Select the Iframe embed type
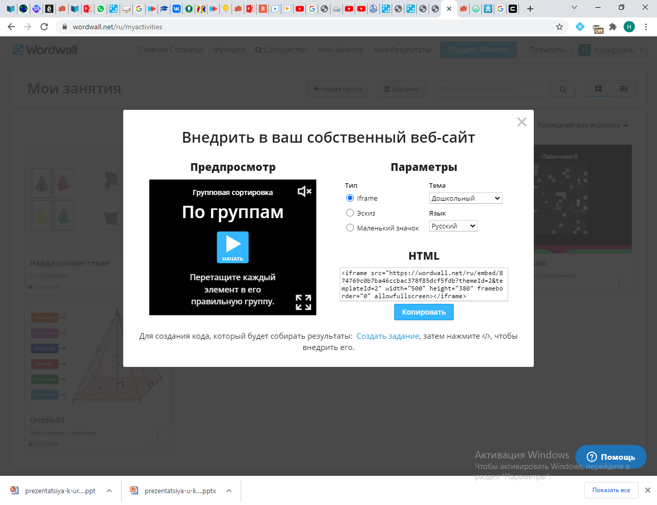 [x=350, y=198]
